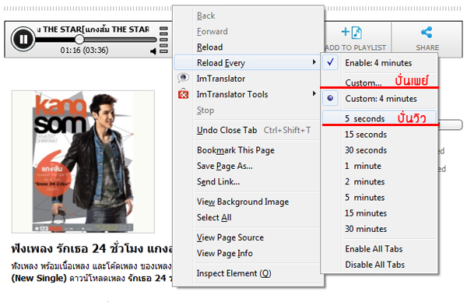
Task: Click the ImTranslator Tools toolbox icon
Action: point(183,94)
